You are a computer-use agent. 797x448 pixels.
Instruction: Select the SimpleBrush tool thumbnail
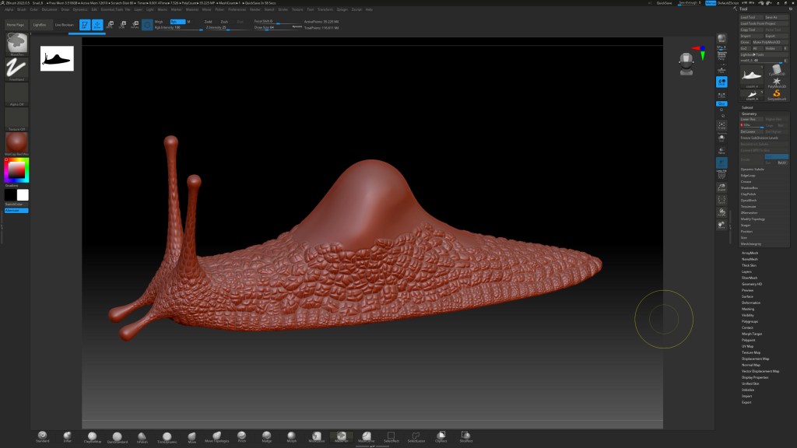(777, 93)
